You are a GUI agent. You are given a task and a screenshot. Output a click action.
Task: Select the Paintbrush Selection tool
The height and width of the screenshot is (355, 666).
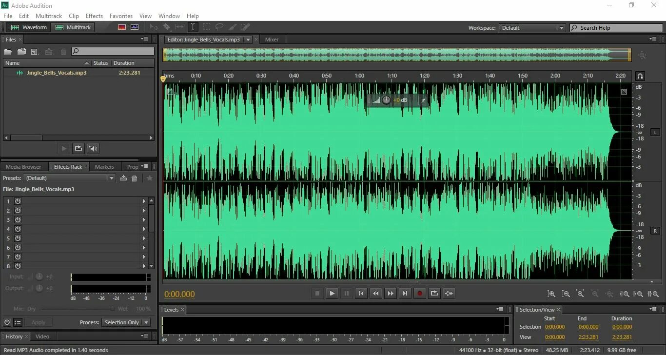coord(233,27)
